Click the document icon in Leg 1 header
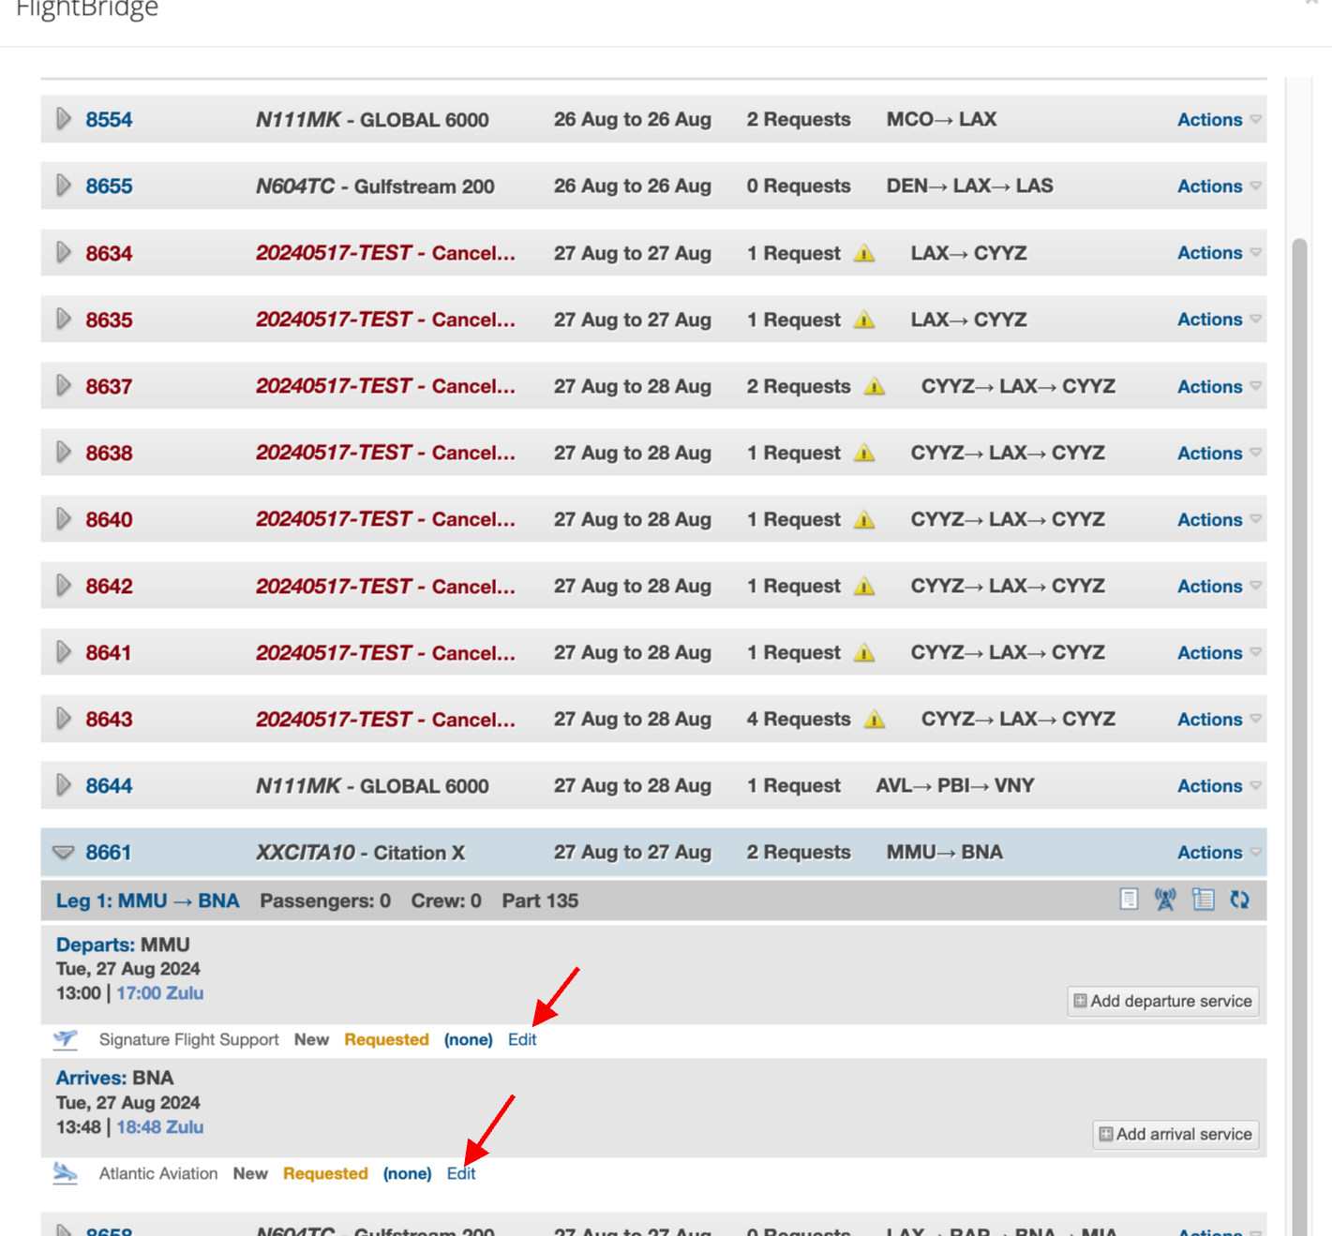Image resolution: width=1332 pixels, height=1236 pixels. 1129,900
